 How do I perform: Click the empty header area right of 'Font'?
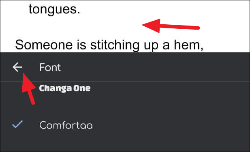click(155, 67)
